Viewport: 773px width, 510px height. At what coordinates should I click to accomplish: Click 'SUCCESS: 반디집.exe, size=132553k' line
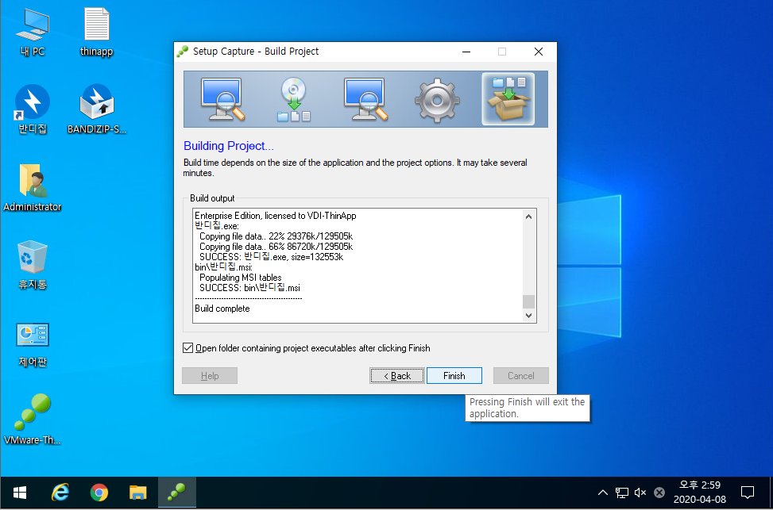coord(271,257)
